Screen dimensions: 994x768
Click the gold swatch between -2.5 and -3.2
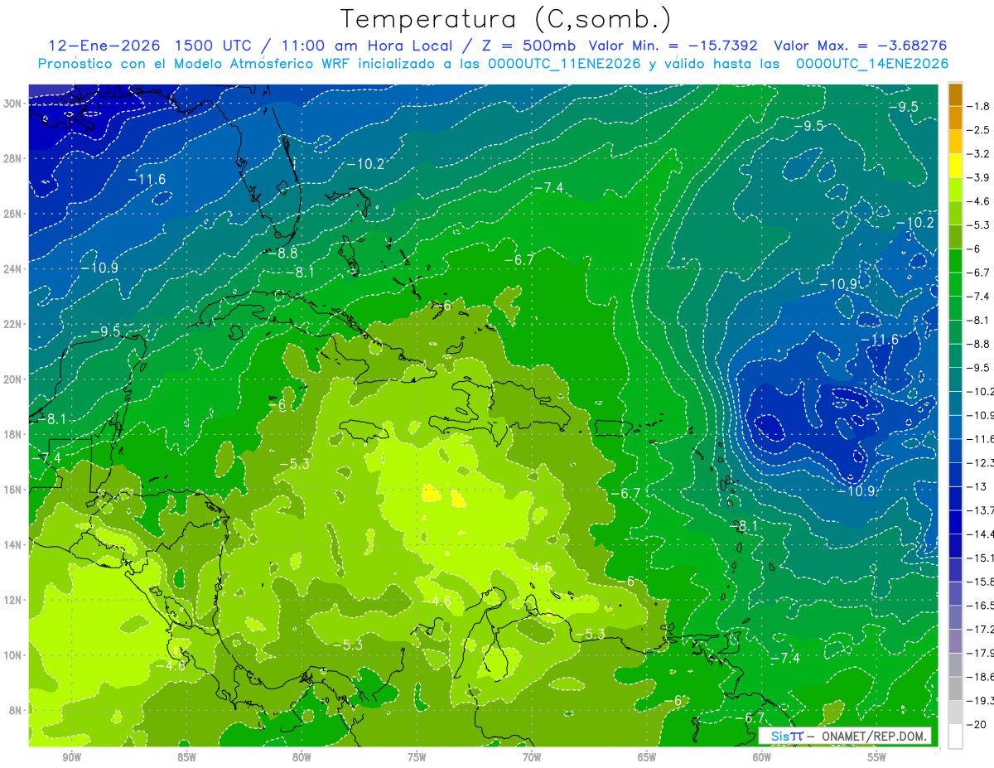click(955, 142)
